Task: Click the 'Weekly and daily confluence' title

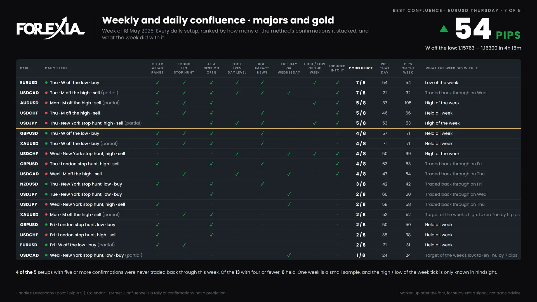Action: pyautogui.click(x=218, y=20)
